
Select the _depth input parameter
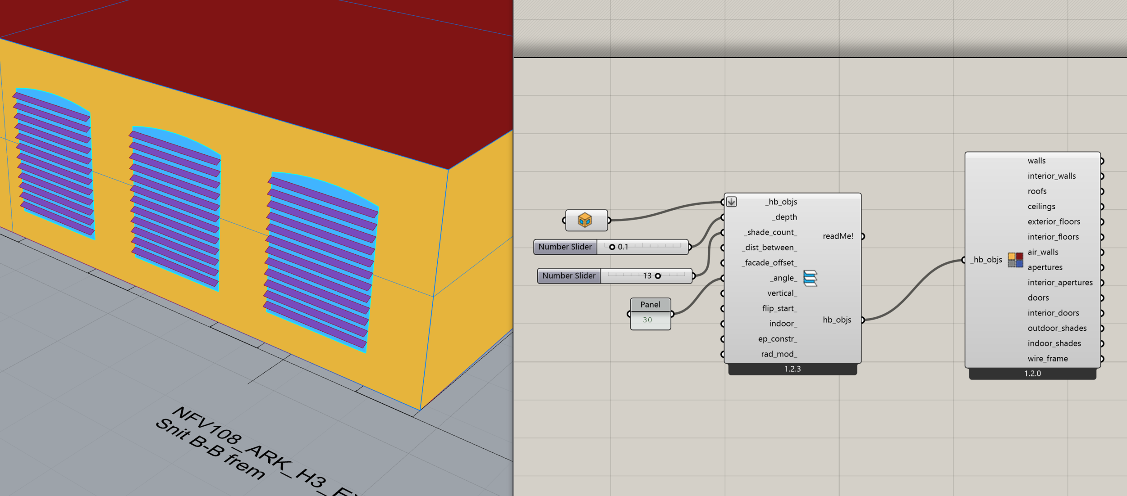pos(784,217)
